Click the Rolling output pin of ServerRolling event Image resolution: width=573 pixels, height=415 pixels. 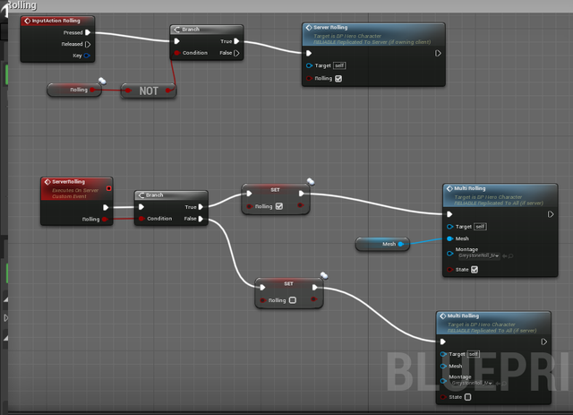point(105,220)
